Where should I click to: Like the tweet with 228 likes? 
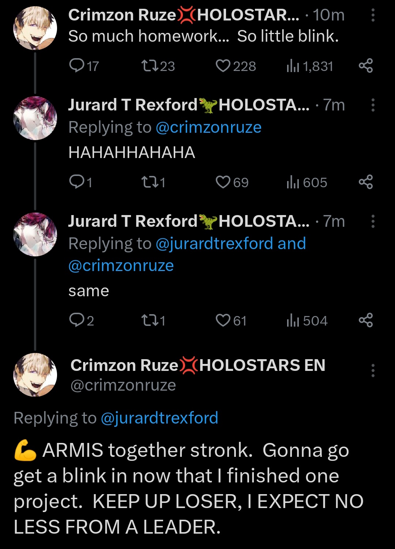(x=223, y=66)
